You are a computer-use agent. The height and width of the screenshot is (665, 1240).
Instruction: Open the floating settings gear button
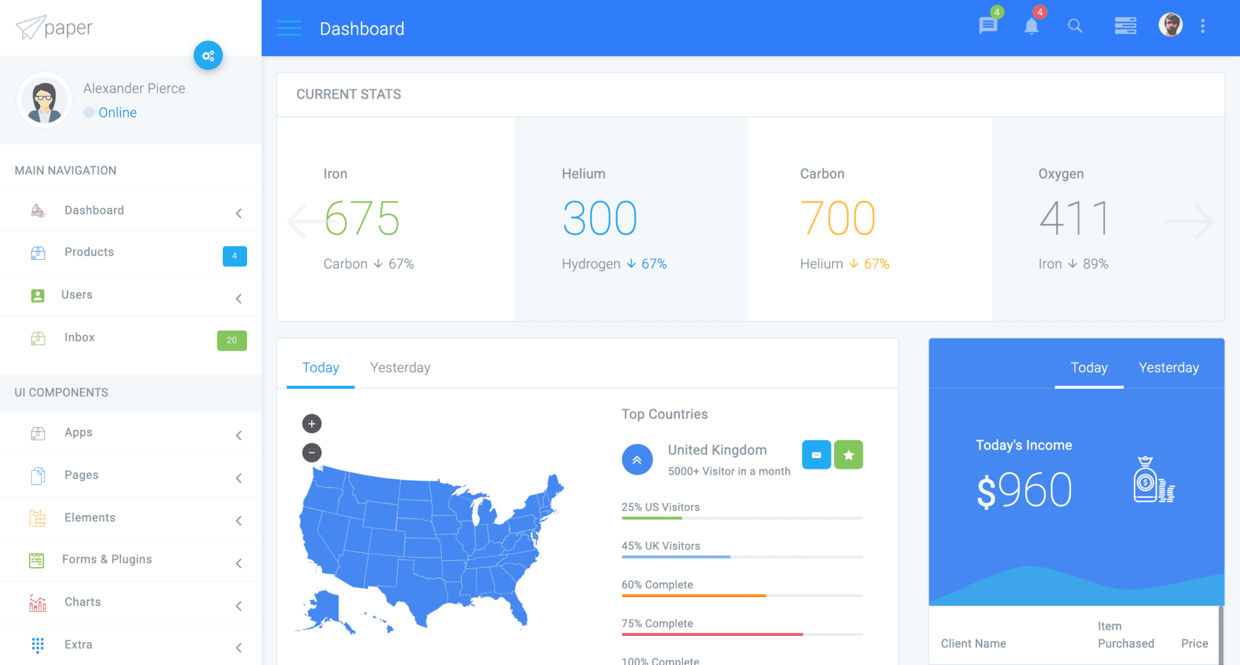pos(208,56)
